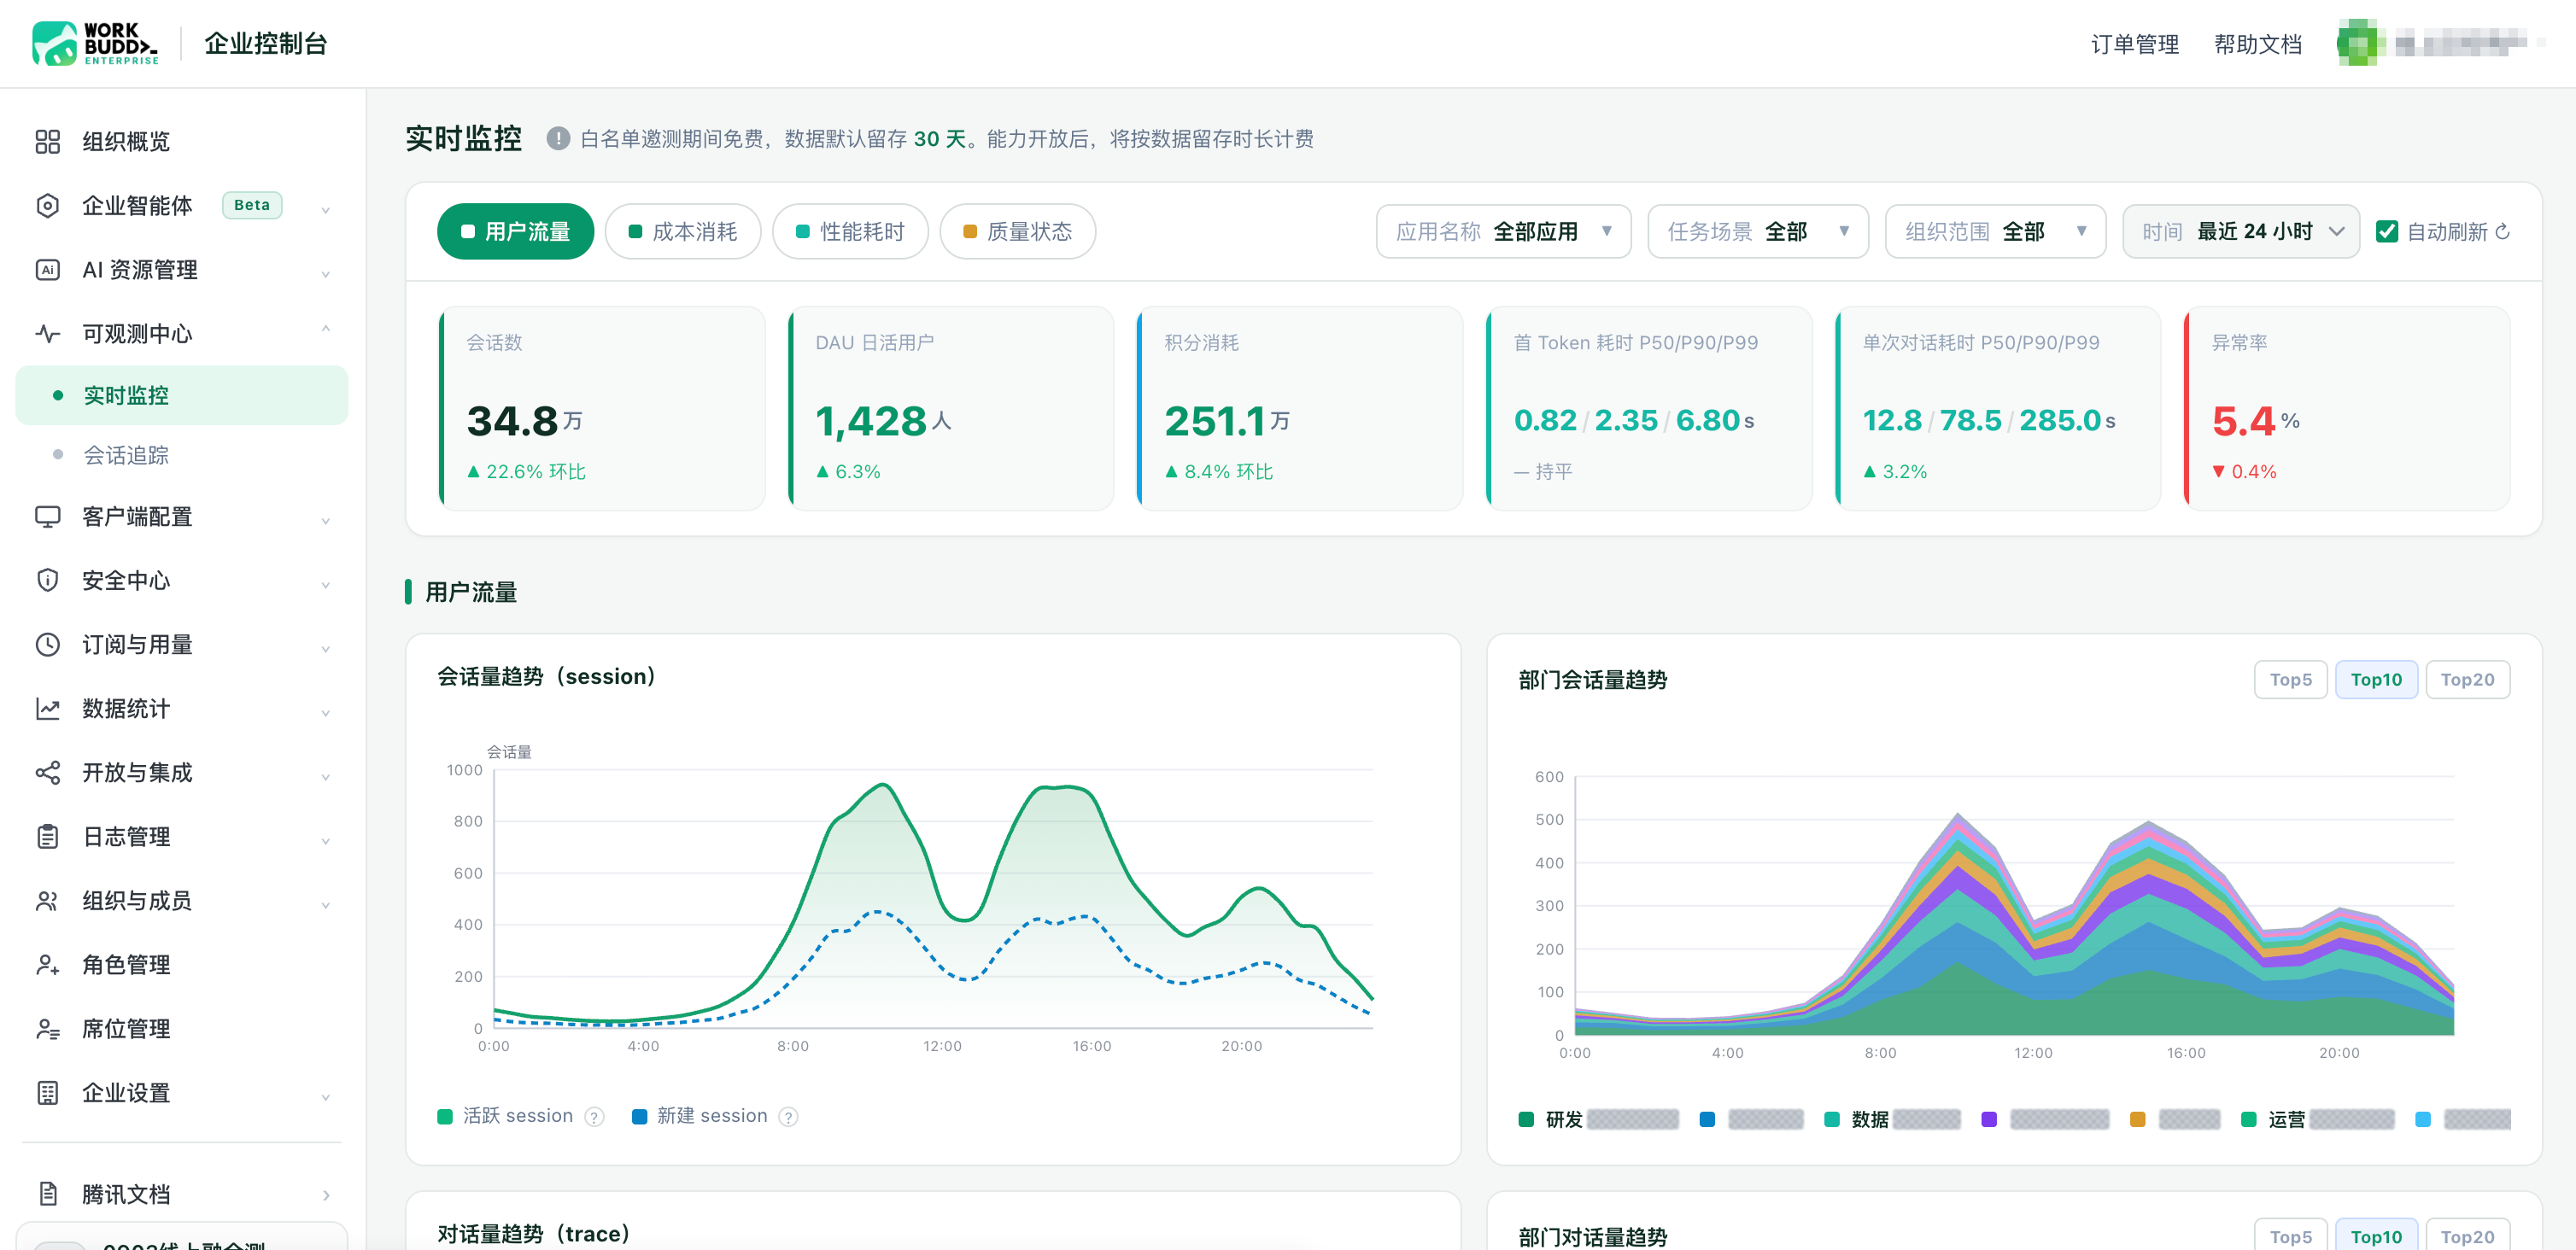The image size is (2576, 1250).
Task: Switch to the 质量状态 tab
Action: pos(1017,232)
